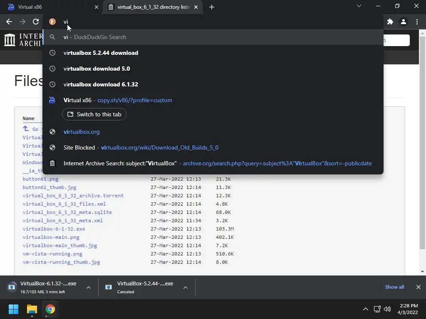Click the history clock icon beside 'virtualbox download 6.1.32'
Viewport: 426px width, 319px height.
coord(52,84)
